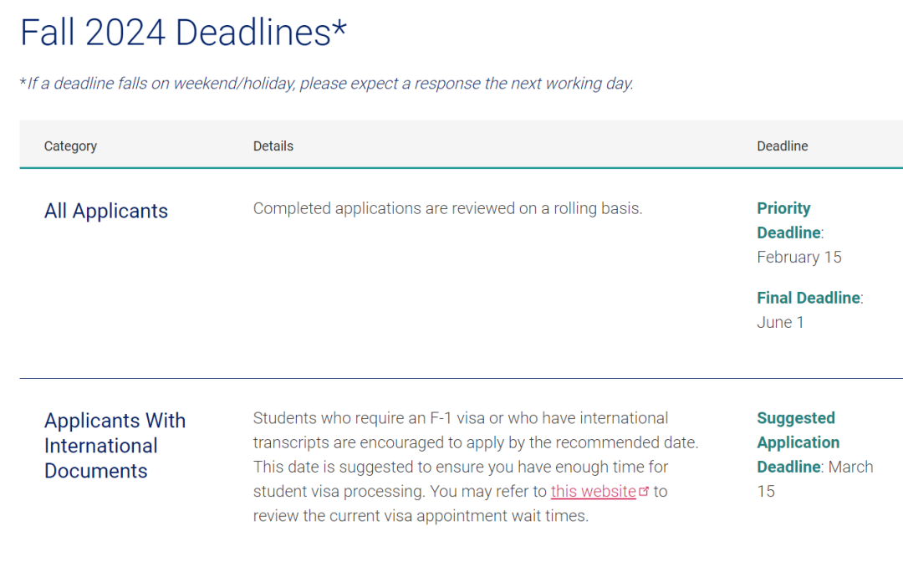Click the Priority Deadline label

[x=789, y=221]
